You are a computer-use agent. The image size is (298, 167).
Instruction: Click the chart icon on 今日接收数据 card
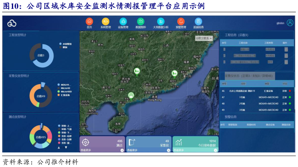[179, 142]
